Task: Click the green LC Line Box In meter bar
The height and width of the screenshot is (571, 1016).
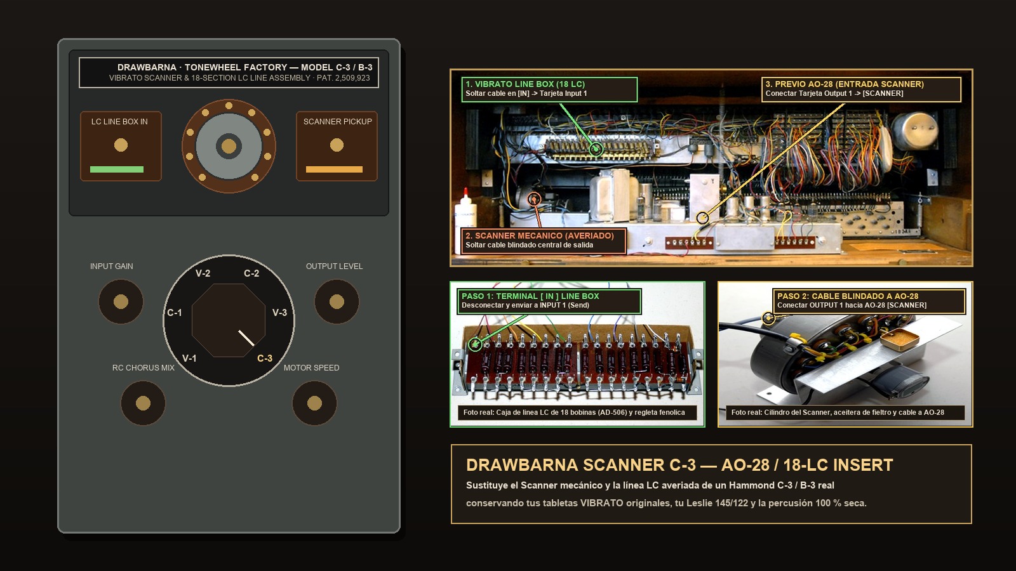Action: [117, 169]
